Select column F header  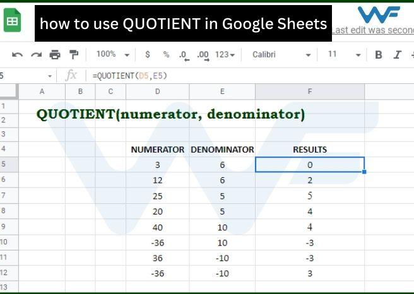coord(310,91)
